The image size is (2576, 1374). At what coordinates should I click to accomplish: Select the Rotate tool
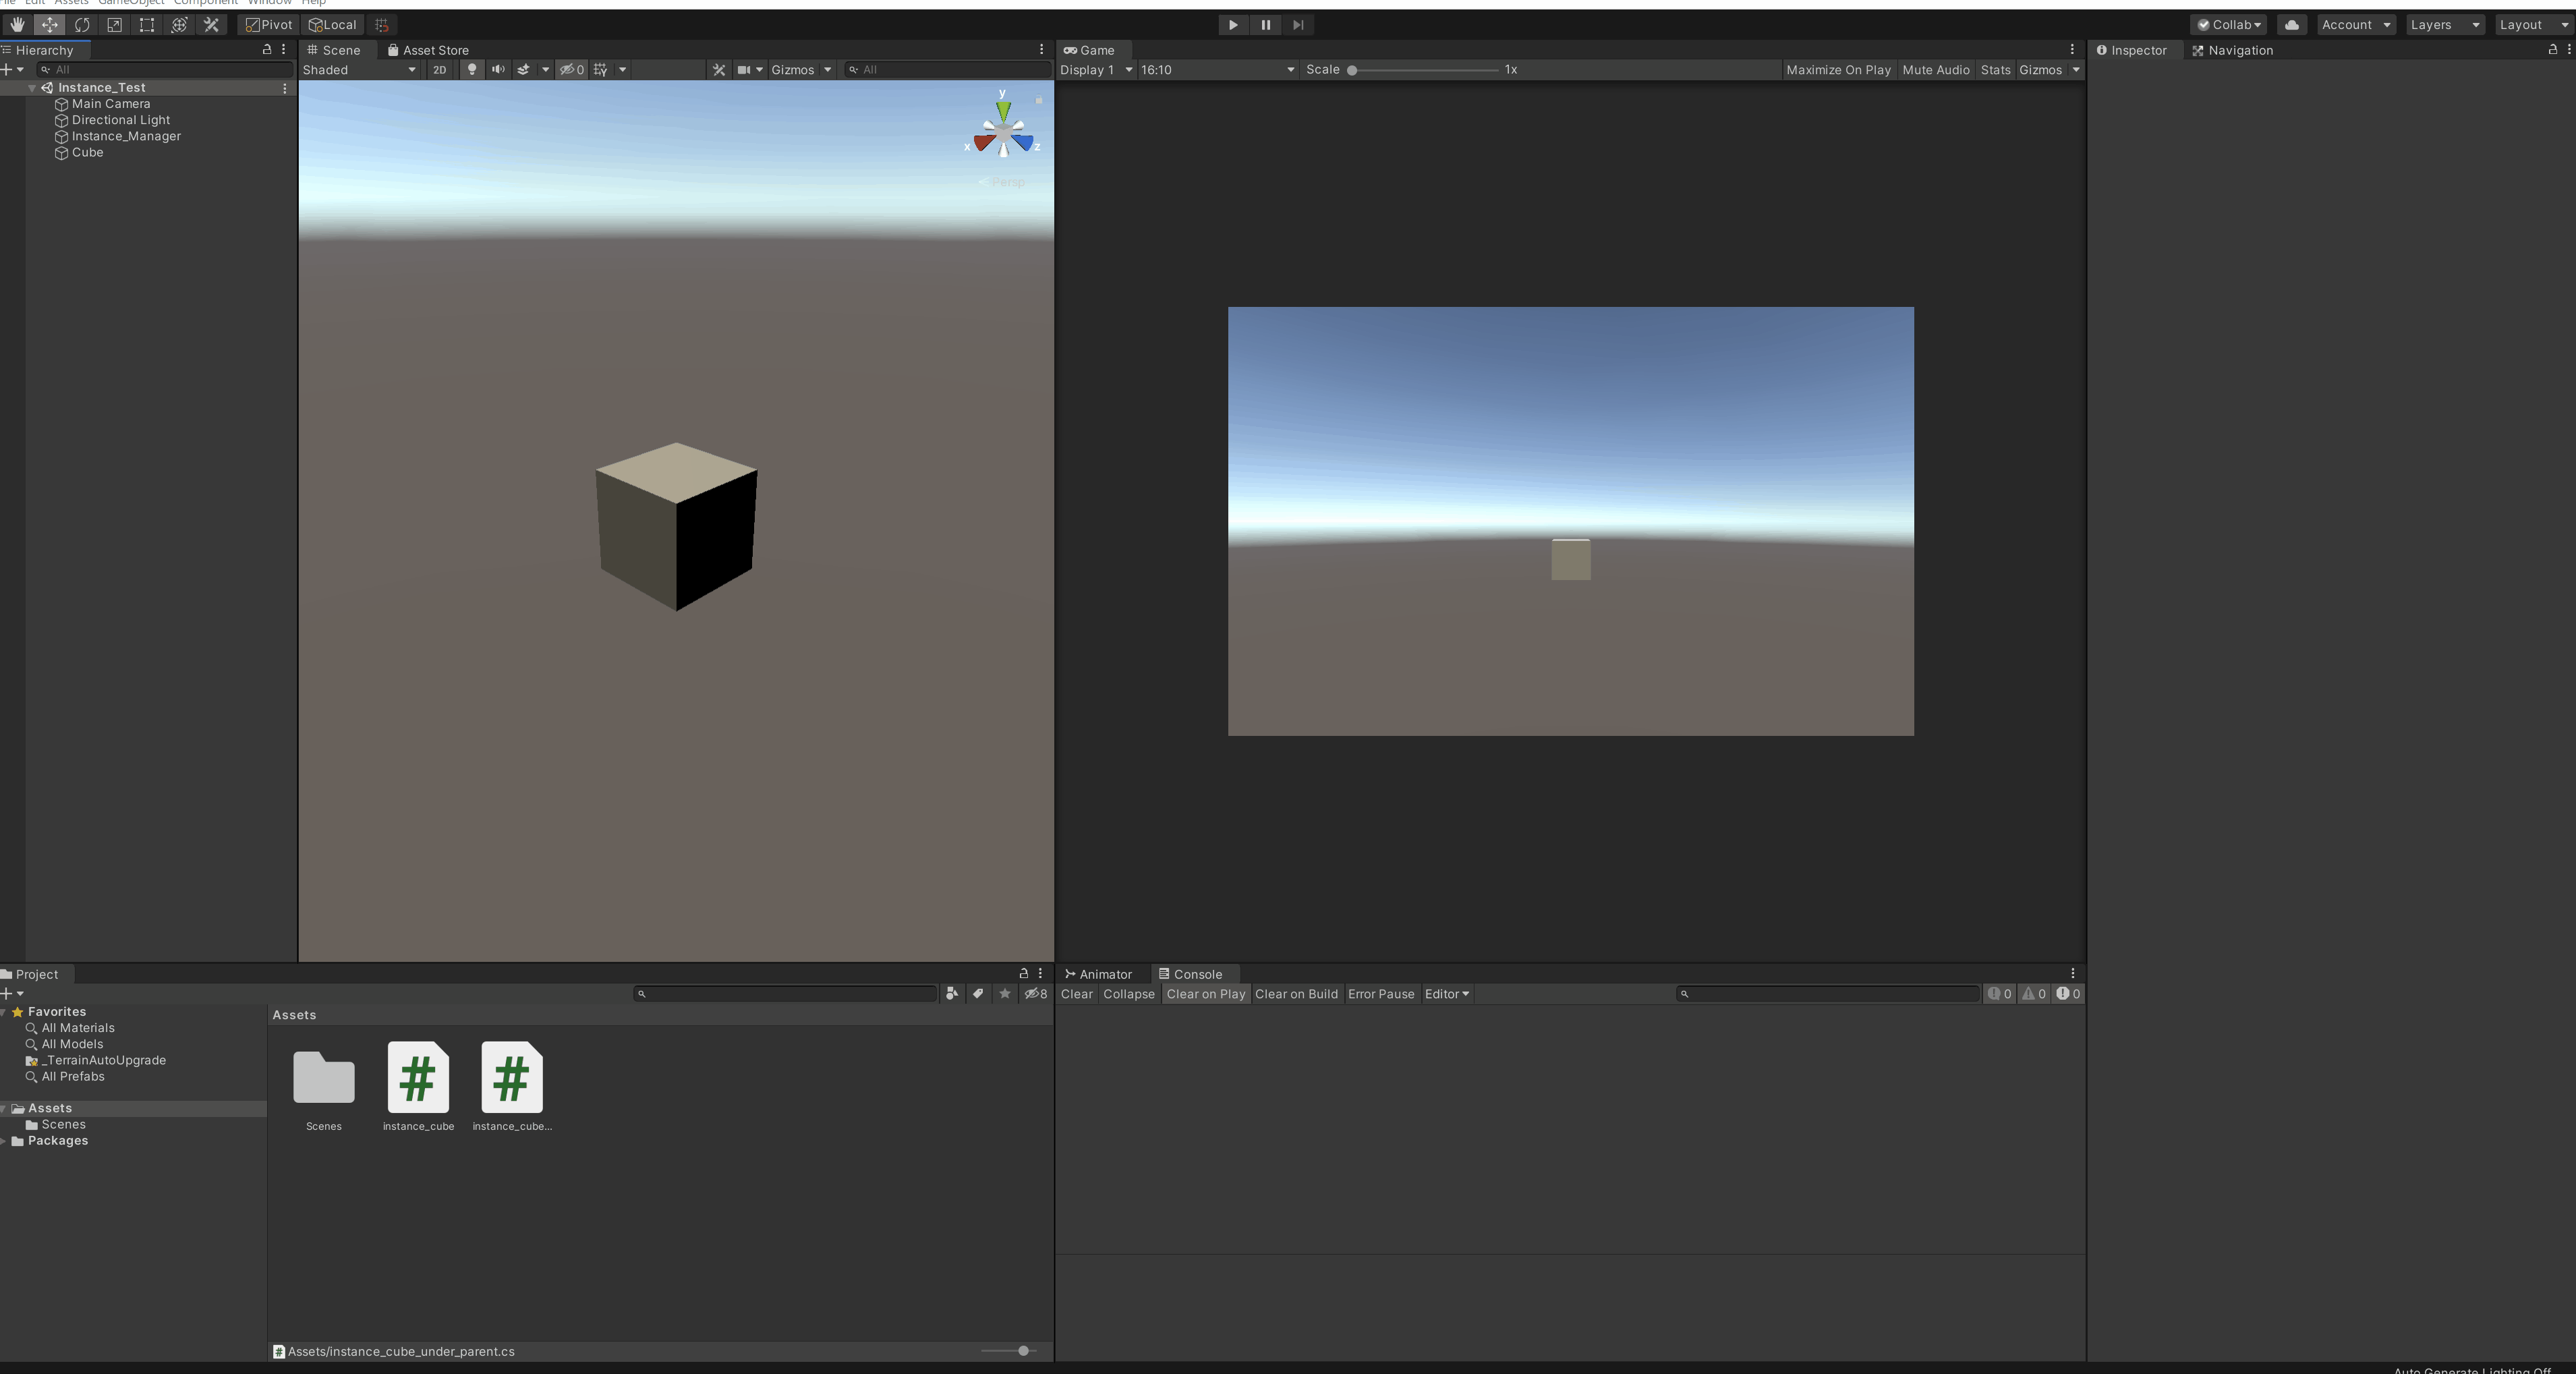(x=82, y=25)
